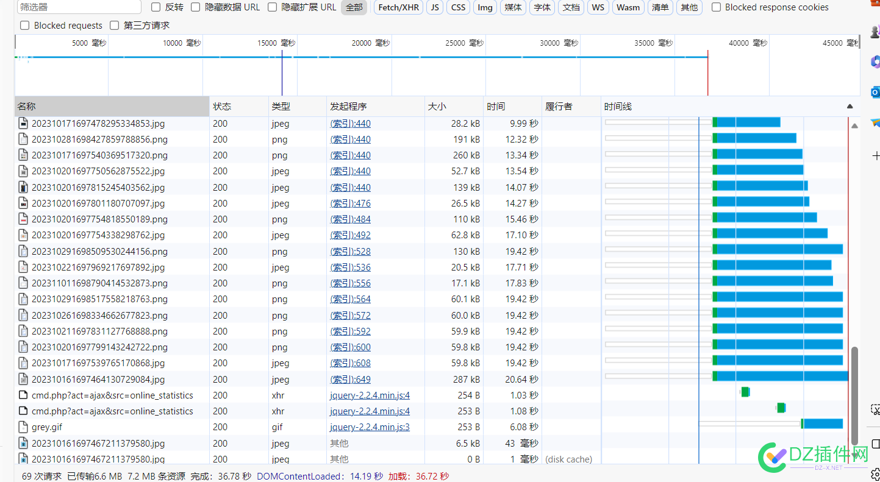This screenshot has width=880, height=482.
Task: Open sidebar settings gear icon
Action: tap(876, 473)
